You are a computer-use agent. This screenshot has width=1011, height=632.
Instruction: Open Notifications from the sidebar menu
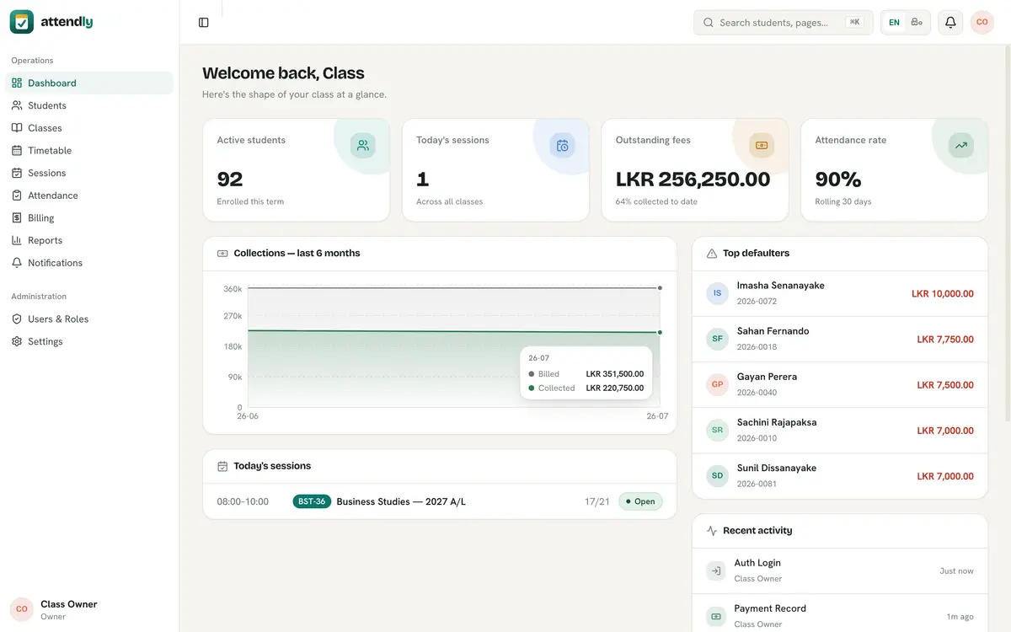89,263
